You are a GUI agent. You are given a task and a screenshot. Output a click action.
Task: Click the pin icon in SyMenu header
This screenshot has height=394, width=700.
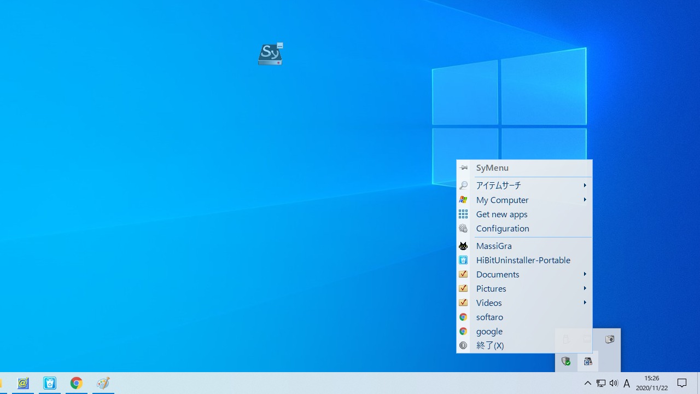click(464, 168)
